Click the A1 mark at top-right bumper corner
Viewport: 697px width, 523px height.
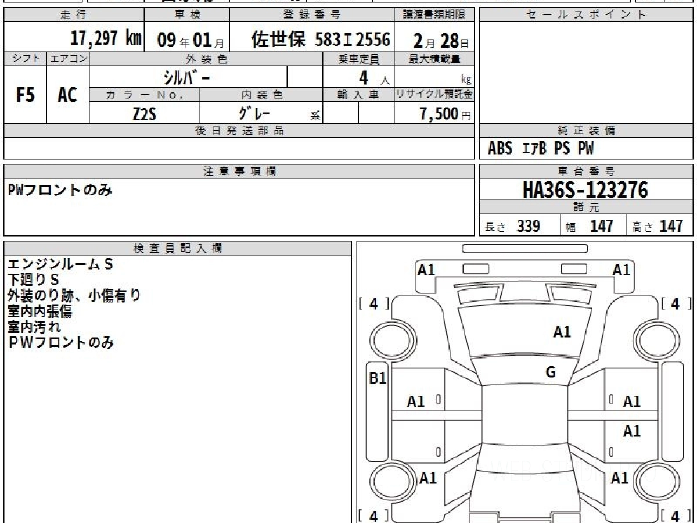pos(621,270)
